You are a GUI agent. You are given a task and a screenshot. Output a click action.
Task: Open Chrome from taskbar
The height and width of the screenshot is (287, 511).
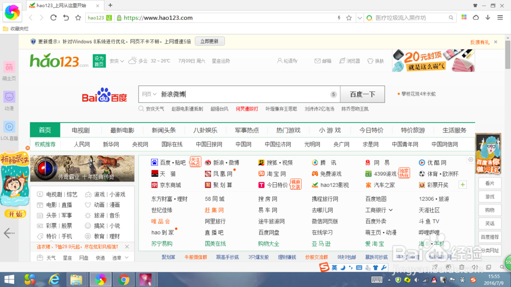coord(124,279)
